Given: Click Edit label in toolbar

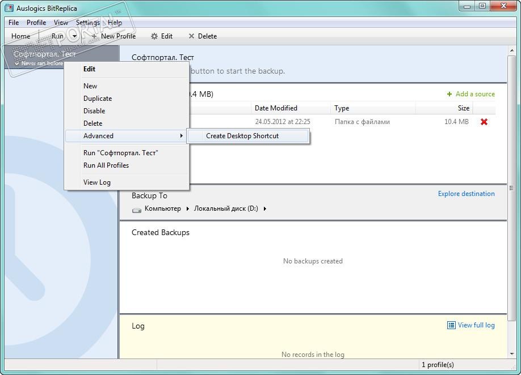Looking at the screenshot, I should point(166,36).
